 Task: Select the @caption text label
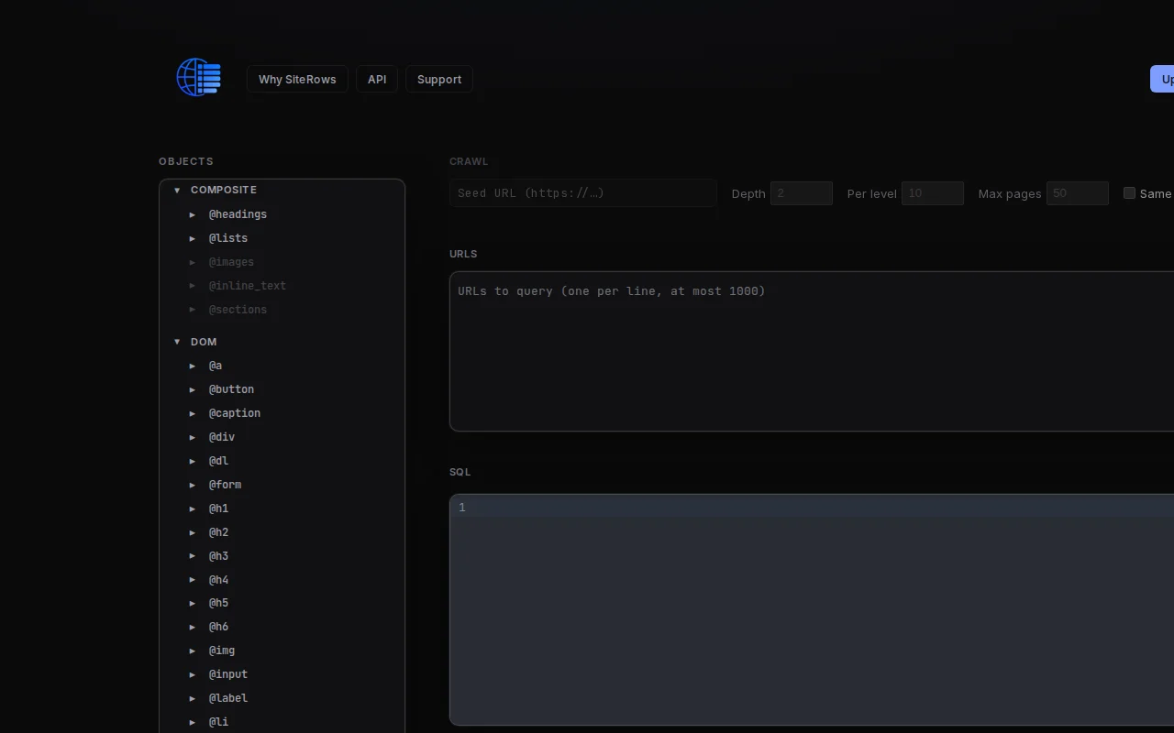[235, 413]
